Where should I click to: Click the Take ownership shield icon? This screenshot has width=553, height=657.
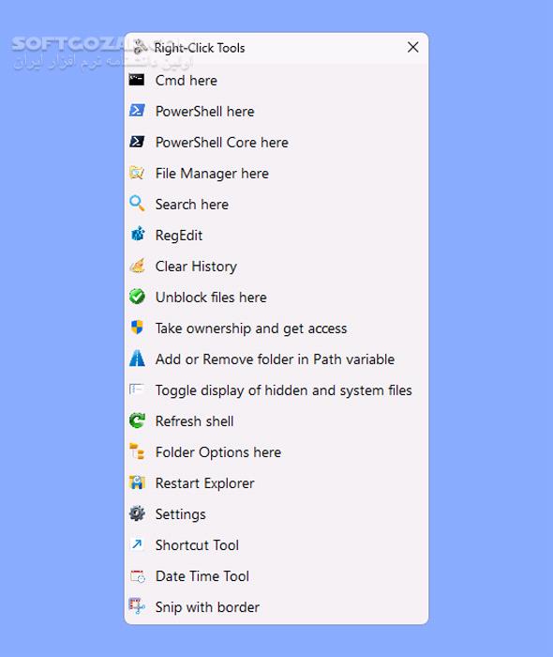tap(137, 328)
